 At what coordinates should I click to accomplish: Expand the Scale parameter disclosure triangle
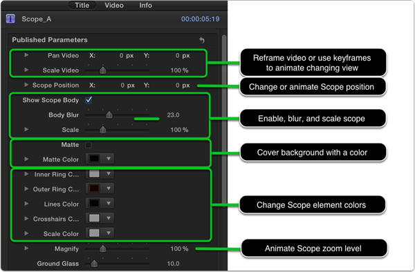tap(26, 129)
